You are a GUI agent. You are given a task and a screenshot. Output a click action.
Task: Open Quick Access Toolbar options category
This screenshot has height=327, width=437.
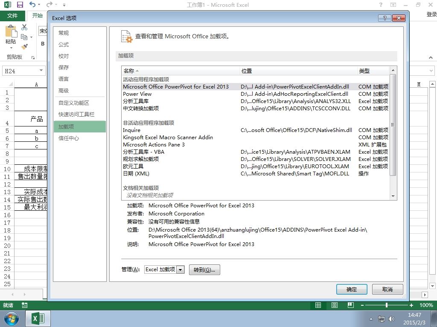point(80,114)
